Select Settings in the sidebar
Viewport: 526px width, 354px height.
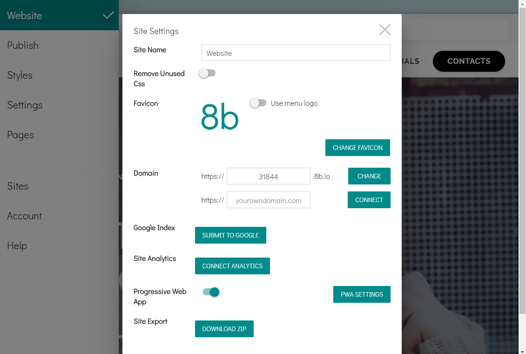pyautogui.click(x=25, y=105)
